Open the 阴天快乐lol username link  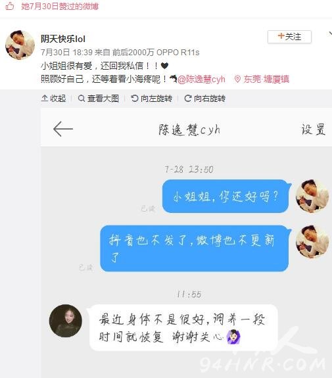click(63, 39)
